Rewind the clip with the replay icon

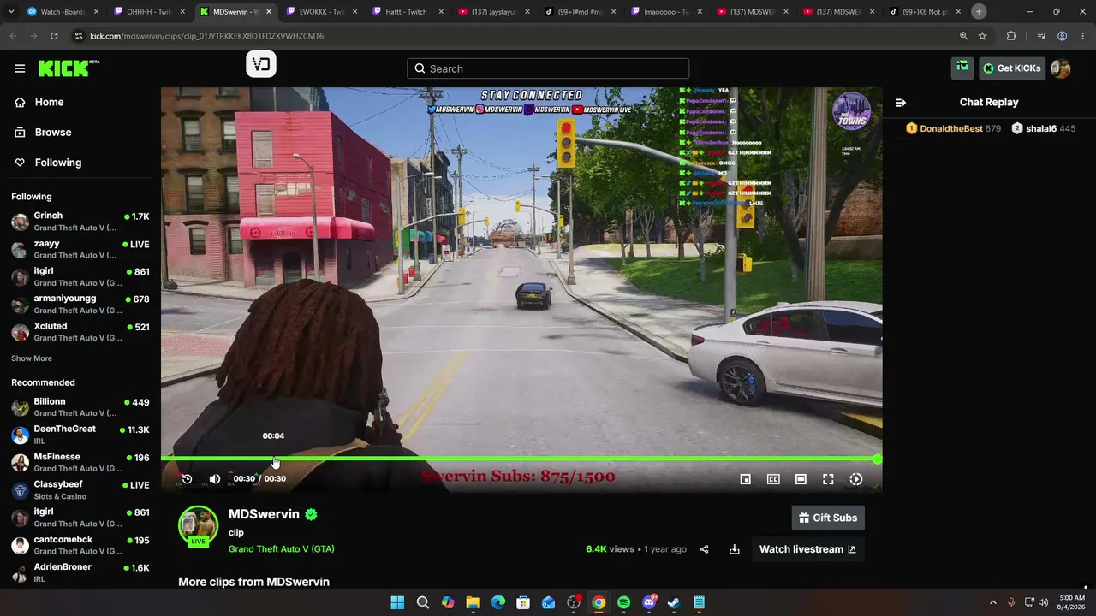click(x=187, y=479)
